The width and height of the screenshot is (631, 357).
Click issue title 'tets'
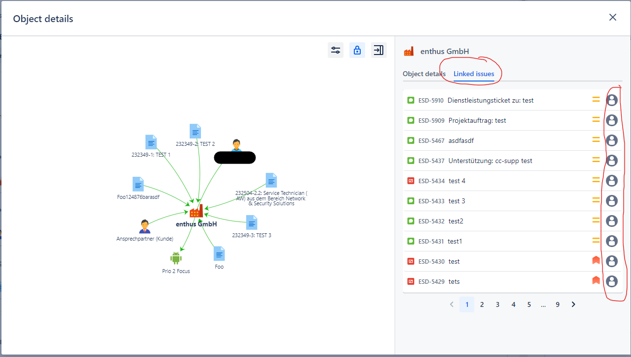click(x=454, y=281)
